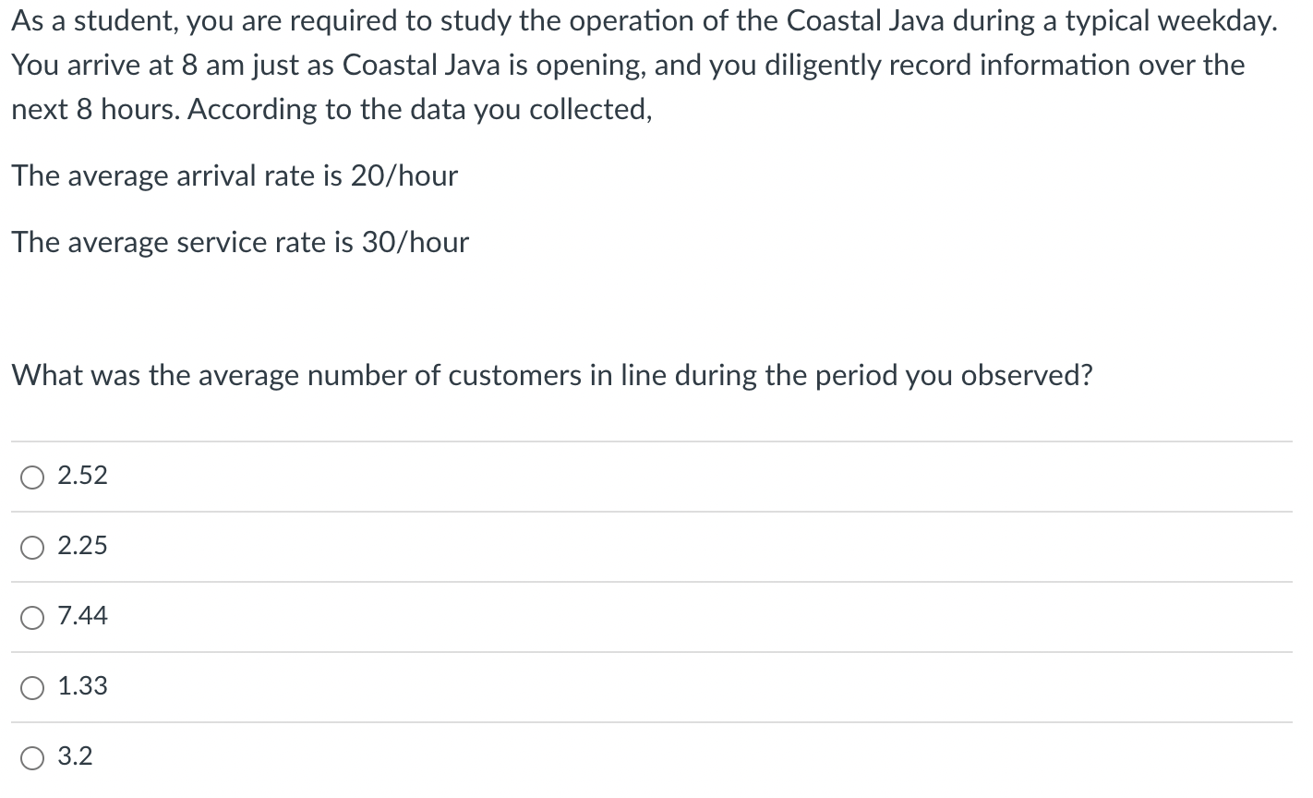The width and height of the screenshot is (1313, 798).
Task: Click the 2.52 answer label text
Action: click(82, 476)
